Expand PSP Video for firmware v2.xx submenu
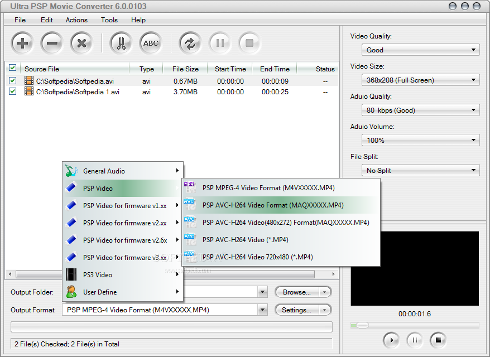Viewport: 490px width, 357px height. [x=123, y=223]
